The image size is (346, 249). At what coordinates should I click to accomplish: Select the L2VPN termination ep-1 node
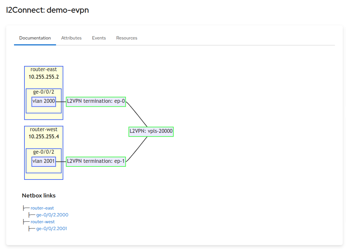coord(96,161)
